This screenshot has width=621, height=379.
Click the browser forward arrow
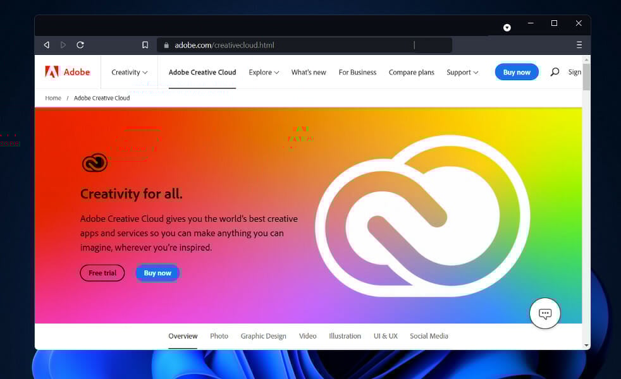pyautogui.click(x=63, y=45)
